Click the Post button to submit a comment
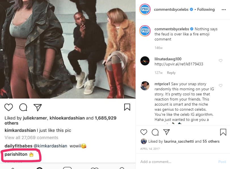The width and height of the screenshot is (230, 169). point(222,162)
